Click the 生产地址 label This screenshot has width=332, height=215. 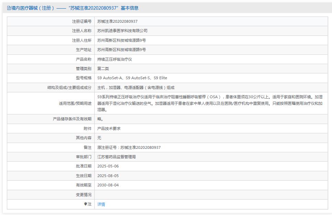click(x=84, y=50)
